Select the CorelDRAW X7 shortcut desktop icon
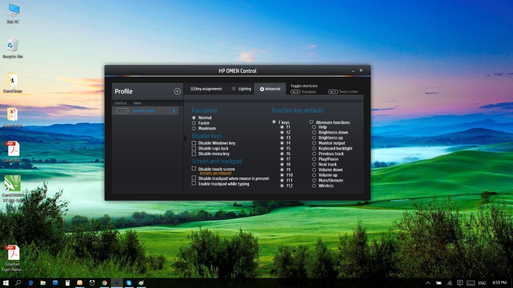The image size is (513, 288). tap(13, 188)
